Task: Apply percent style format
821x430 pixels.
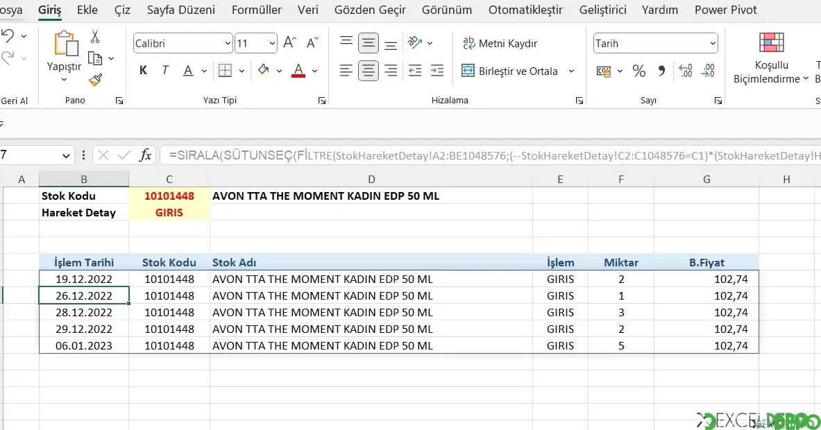Action: coord(638,71)
